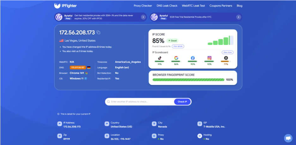The width and height of the screenshot is (296, 145).
Task: Click the TikTok score icon
Action: point(160,58)
